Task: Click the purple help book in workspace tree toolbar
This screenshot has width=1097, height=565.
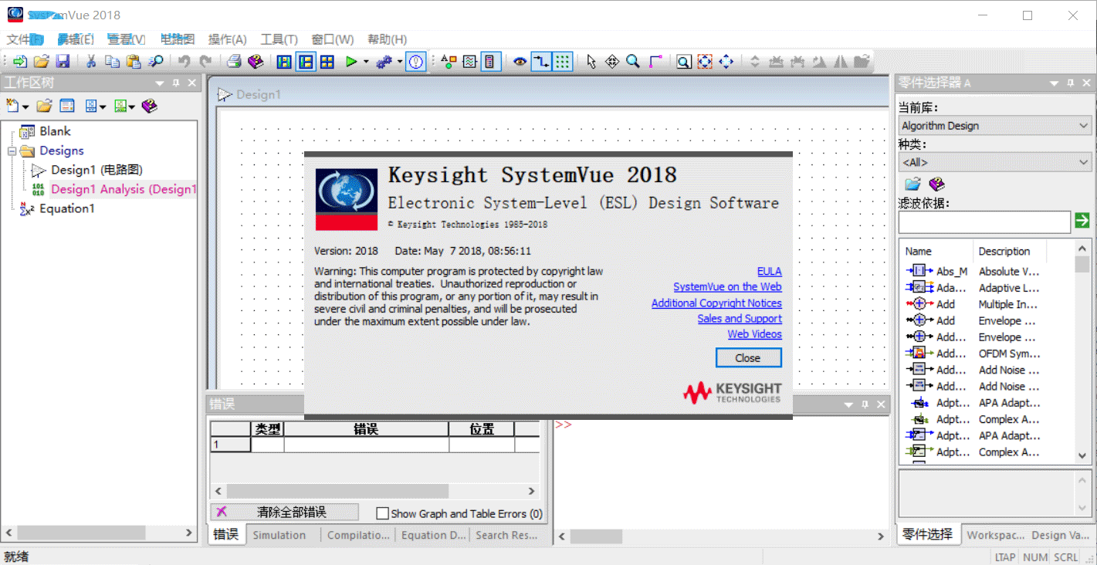Action: (x=150, y=106)
